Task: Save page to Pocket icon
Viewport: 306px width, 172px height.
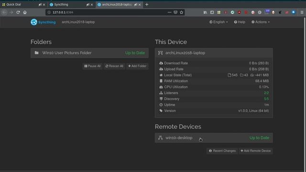Action: click(x=175, y=12)
